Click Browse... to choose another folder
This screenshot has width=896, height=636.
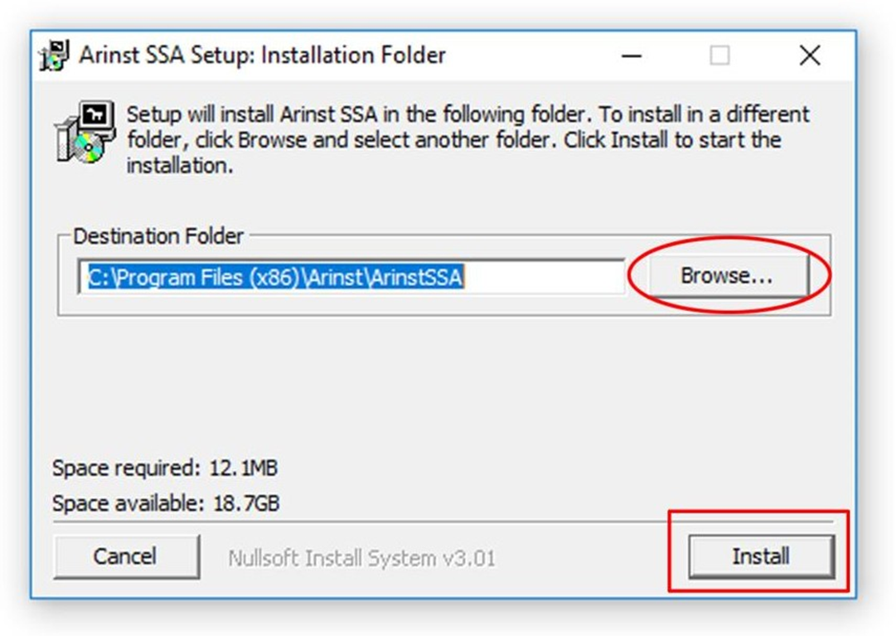[726, 276]
